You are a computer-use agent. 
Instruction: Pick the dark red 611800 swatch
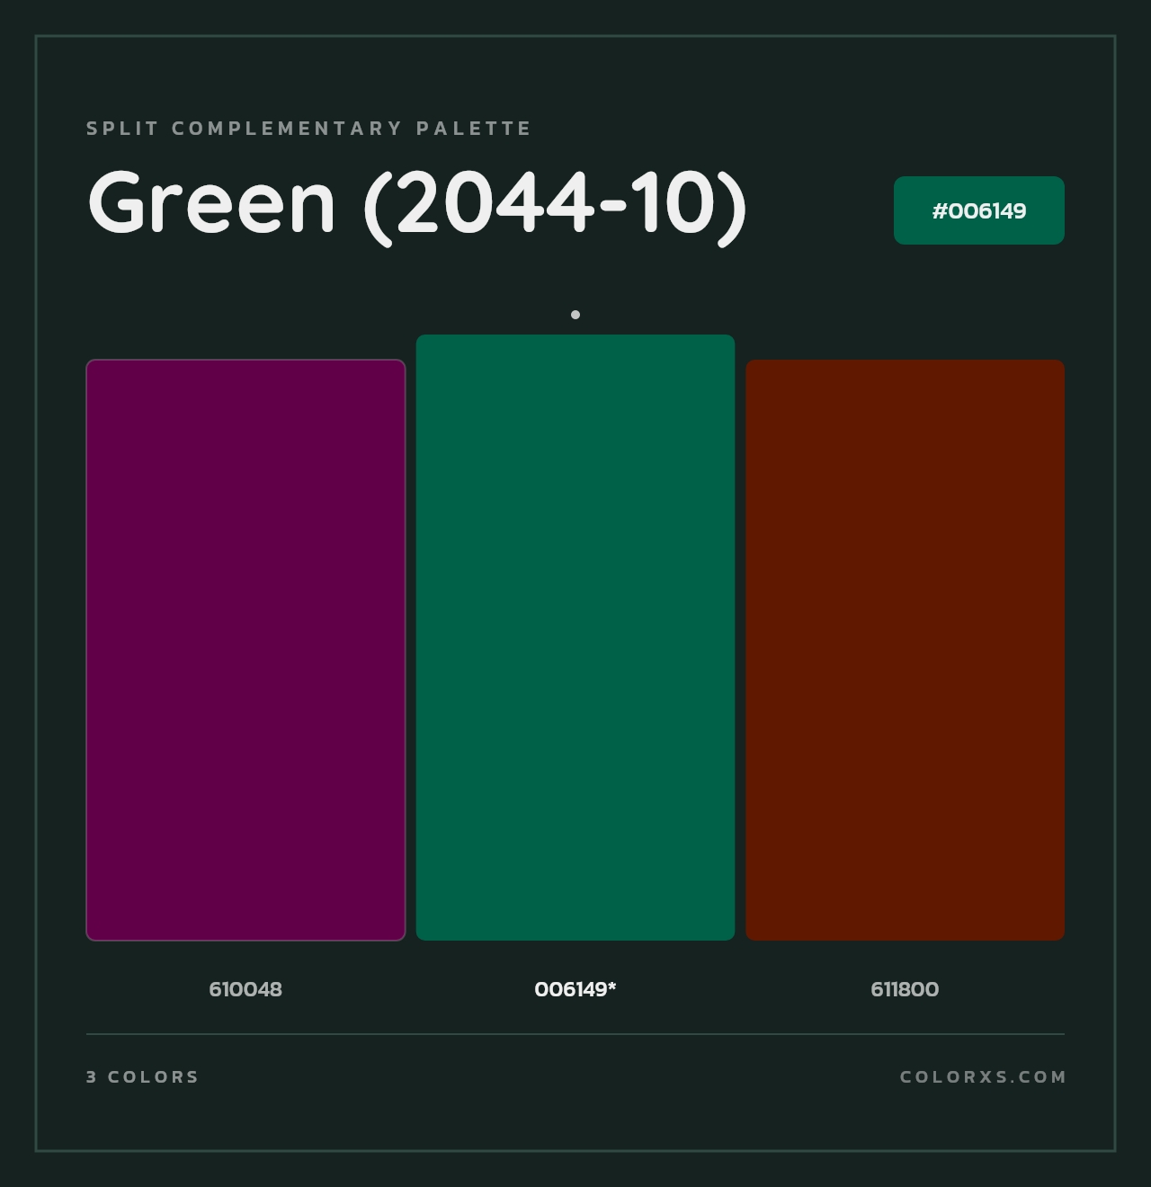(x=905, y=650)
